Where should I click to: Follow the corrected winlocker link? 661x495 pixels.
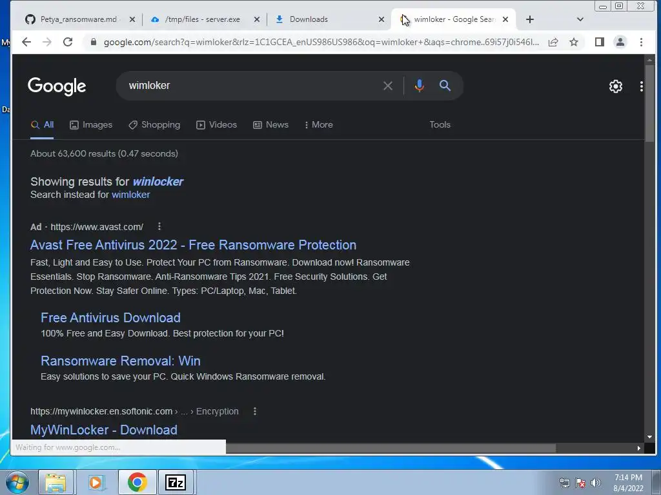158,181
